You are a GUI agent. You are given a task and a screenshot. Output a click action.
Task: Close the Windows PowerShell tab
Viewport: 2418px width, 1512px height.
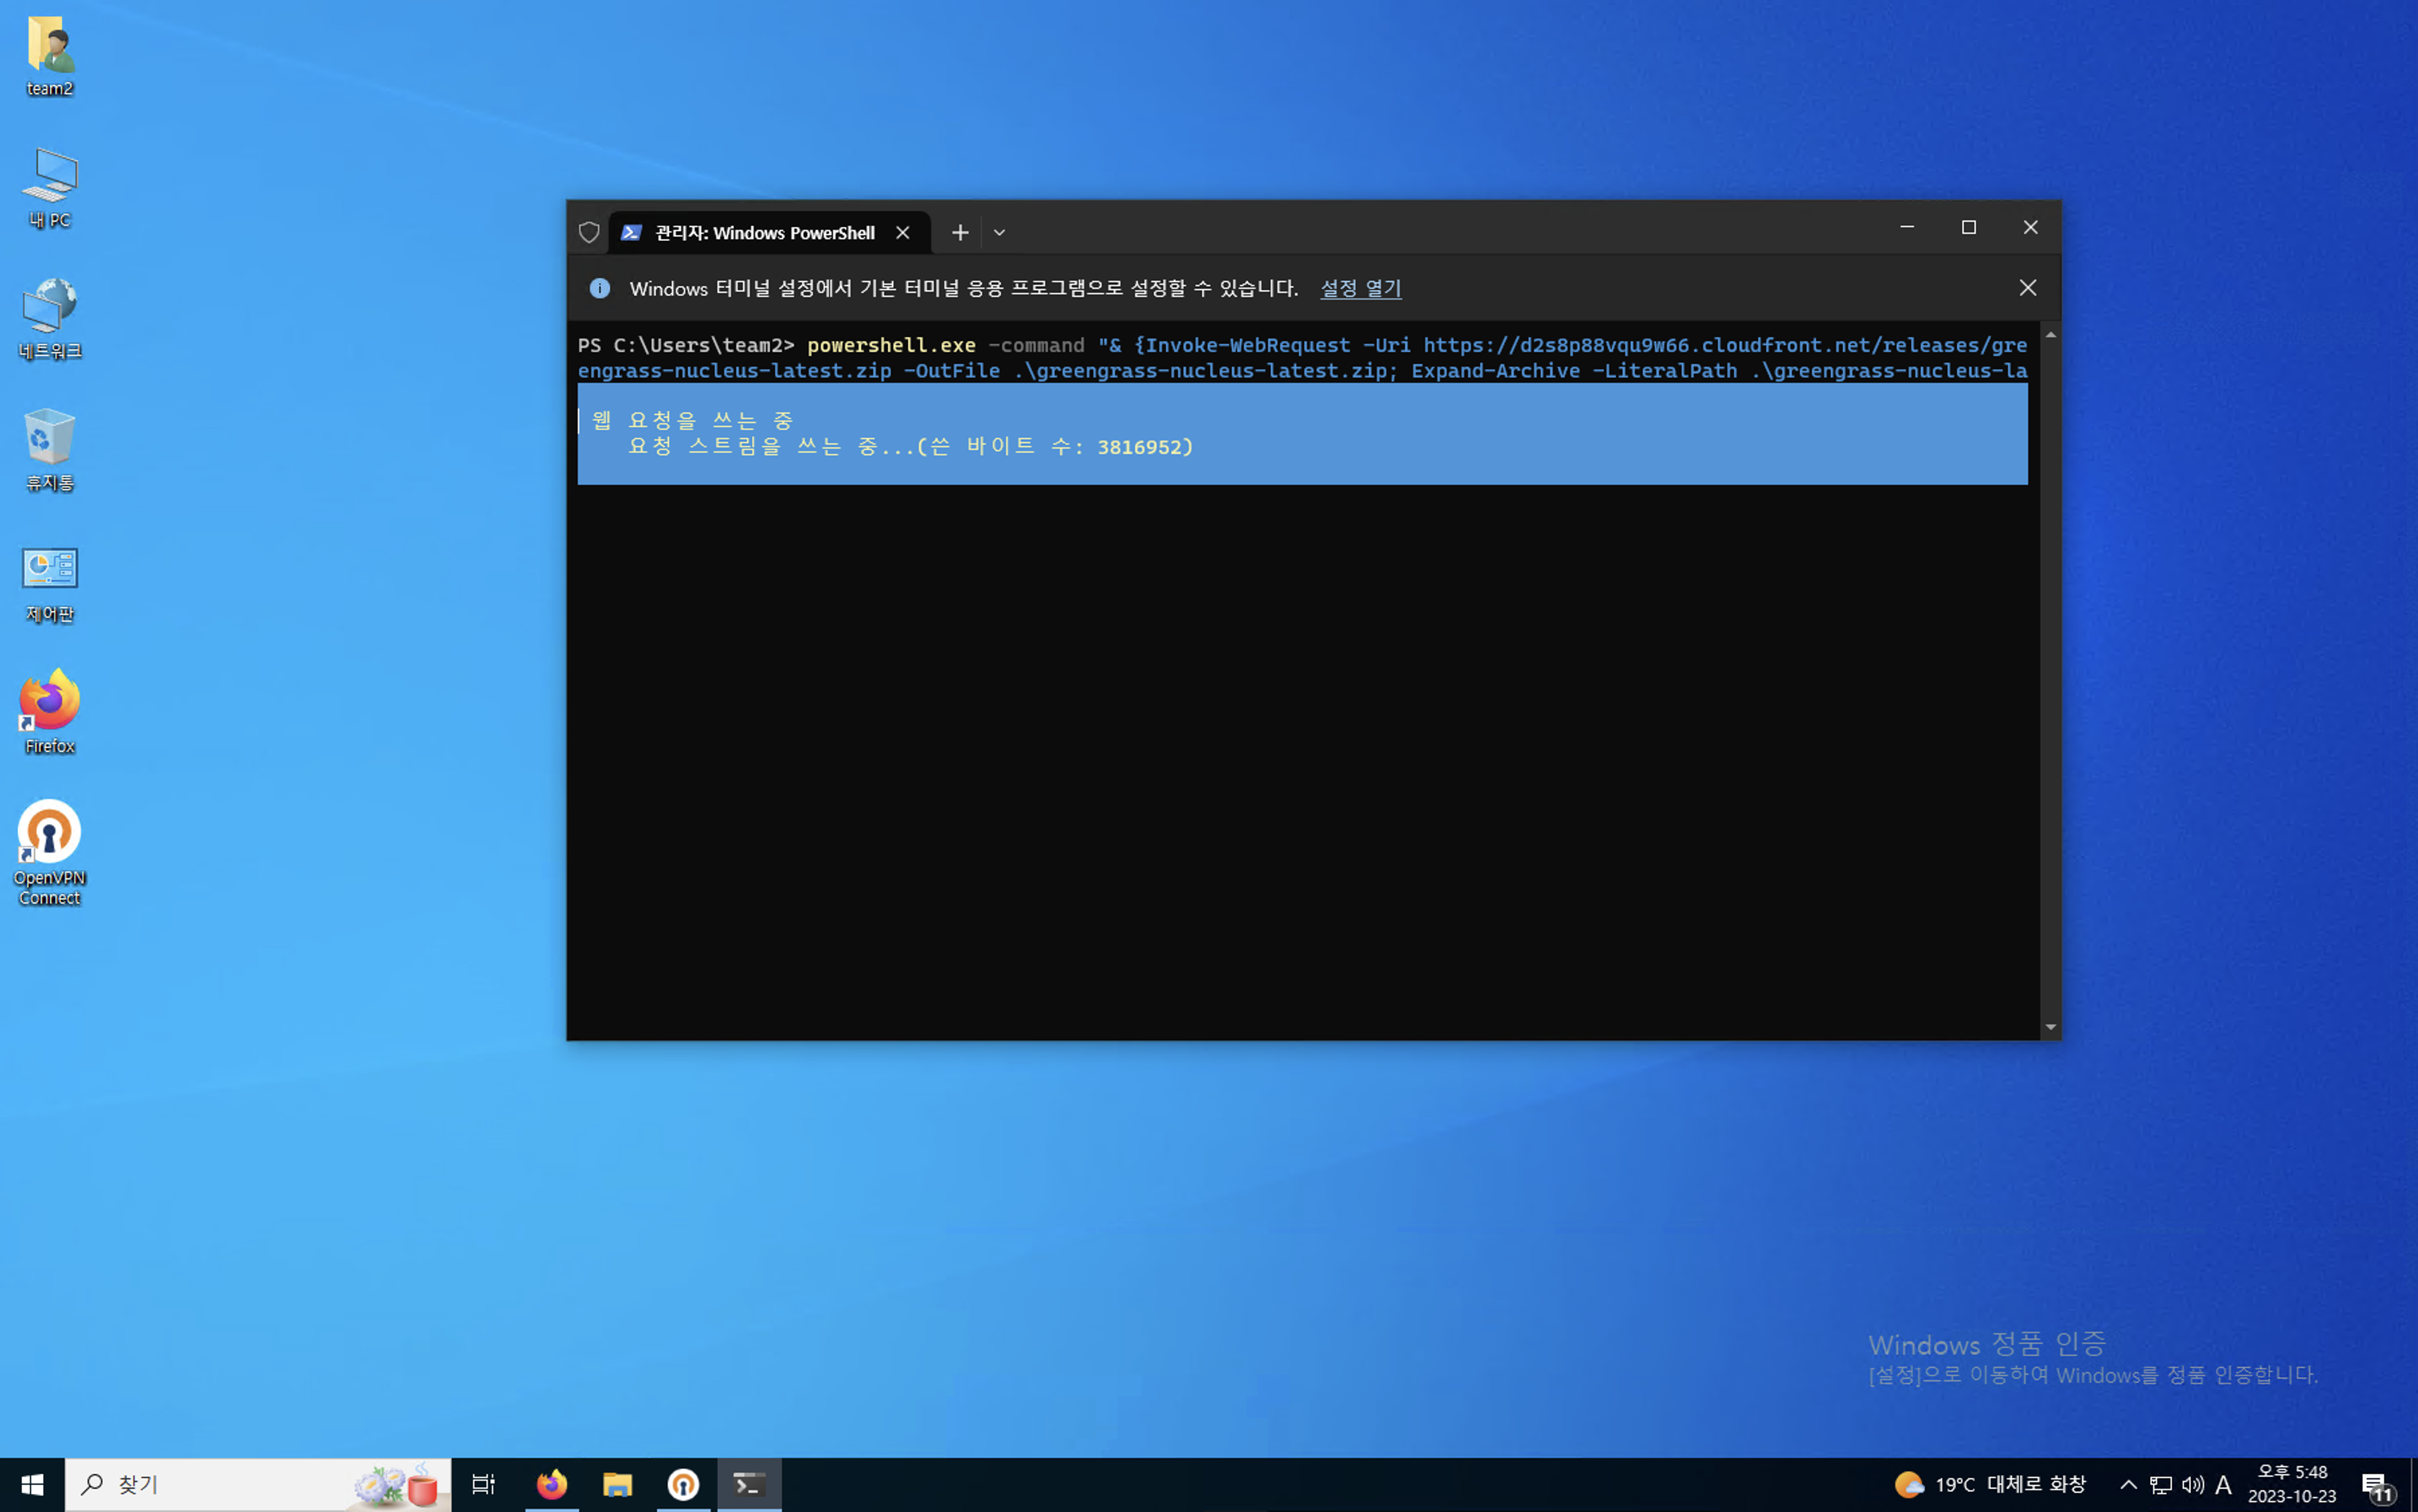click(x=902, y=232)
